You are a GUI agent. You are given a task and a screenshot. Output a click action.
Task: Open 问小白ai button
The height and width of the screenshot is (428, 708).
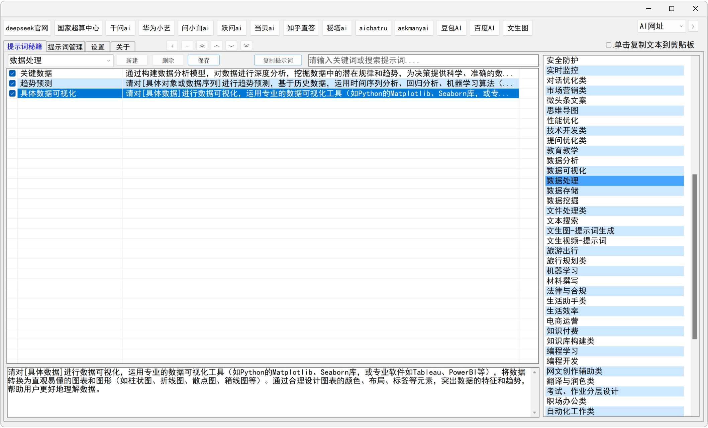195,28
